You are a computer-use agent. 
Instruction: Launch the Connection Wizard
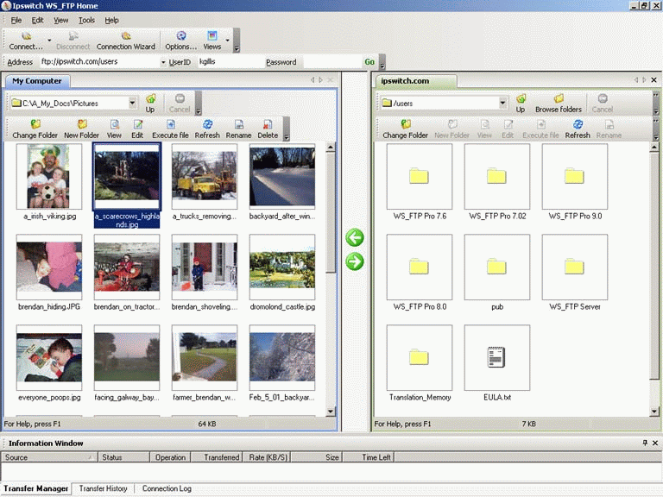(x=125, y=41)
